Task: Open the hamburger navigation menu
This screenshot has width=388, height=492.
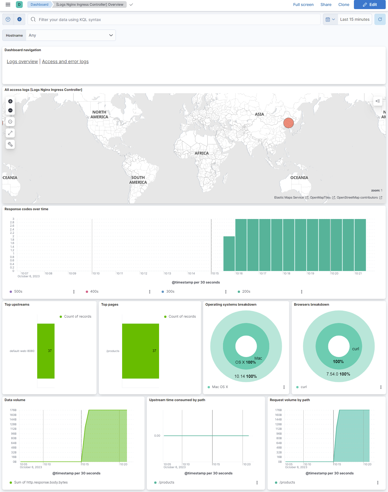Action: pyautogui.click(x=8, y=5)
